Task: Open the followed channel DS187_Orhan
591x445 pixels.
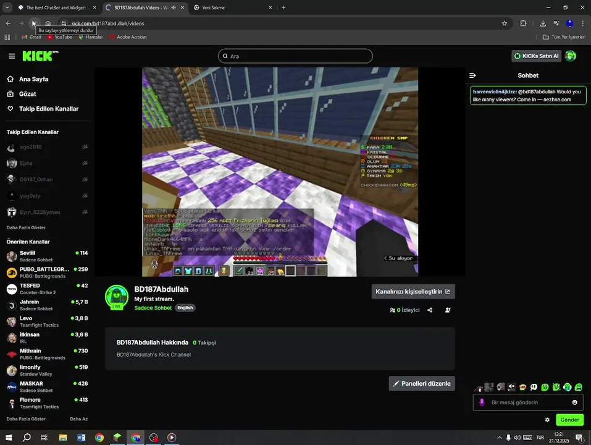Action: [x=47, y=179]
